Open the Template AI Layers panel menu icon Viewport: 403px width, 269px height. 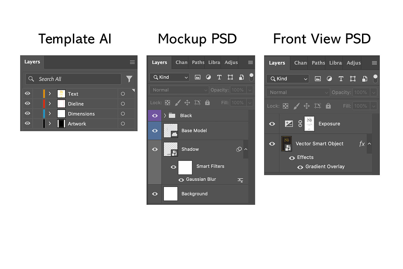pyautogui.click(x=132, y=62)
